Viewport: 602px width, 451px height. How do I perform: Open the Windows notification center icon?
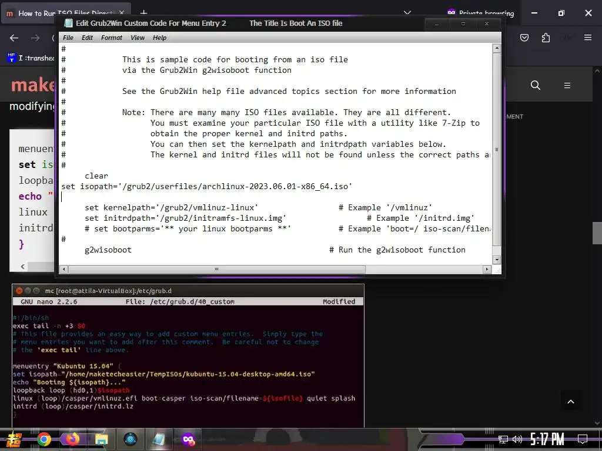click(x=583, y=439)
